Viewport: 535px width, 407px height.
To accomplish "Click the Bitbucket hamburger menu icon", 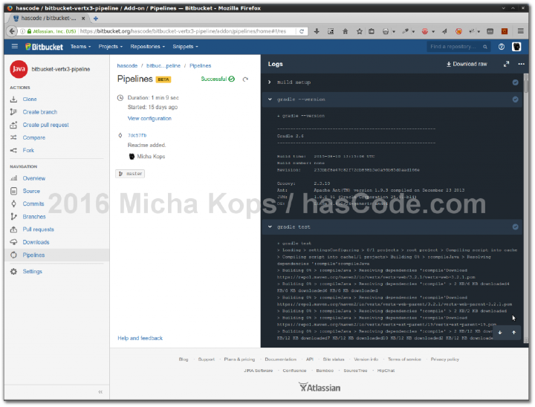I will 14,46.
